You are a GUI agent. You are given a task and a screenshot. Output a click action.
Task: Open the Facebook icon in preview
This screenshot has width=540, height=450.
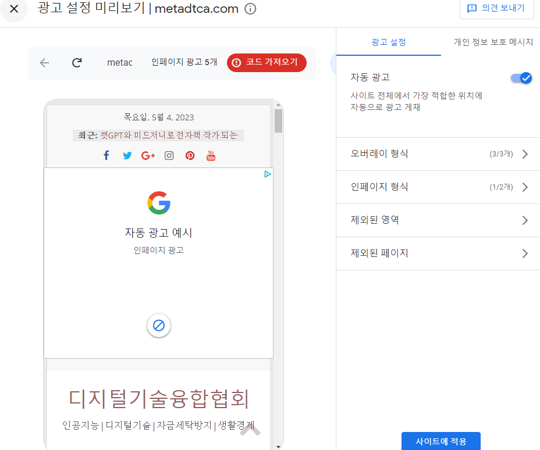(x=106, y=155)
